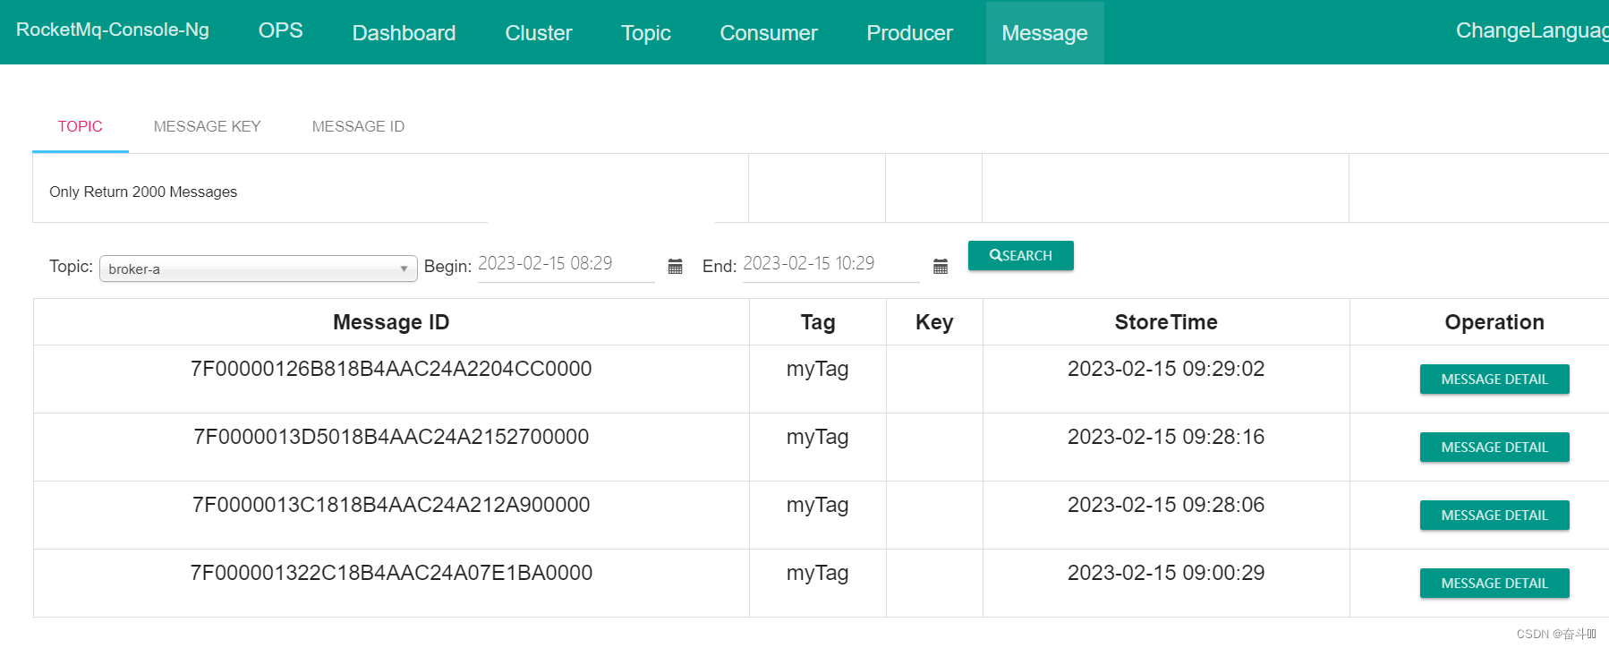View message detail for 7F00000126B818B4AAC24A2204CC0000
This screenshot has height=648, width=1609.
point(1494,379)
